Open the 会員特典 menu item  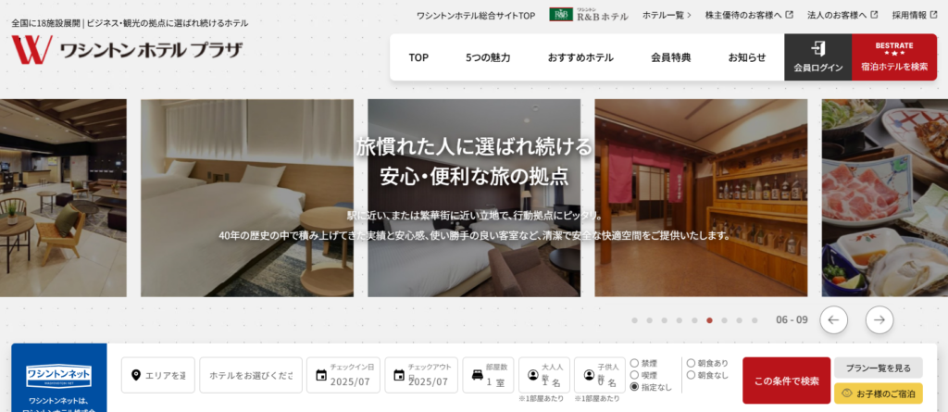pyautogui.click(x=670, y=57)
